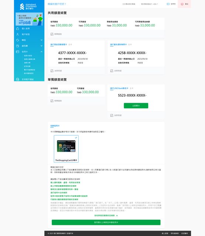
Task: Click the person account overview icon
Action: click(17, 34)
